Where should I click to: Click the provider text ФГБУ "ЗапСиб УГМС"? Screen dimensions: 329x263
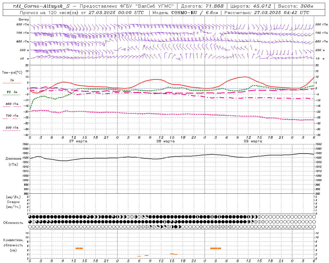147,6
